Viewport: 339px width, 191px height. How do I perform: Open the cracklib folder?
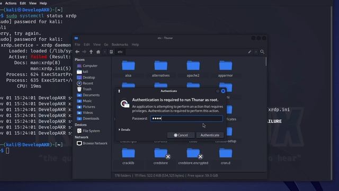pyautogui.click(x=128, y=157)
